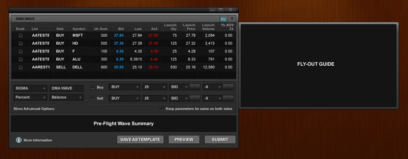Click the DELL bid price 25.09
The height and width of the screenshot is (159, 408).
pyautogui.click(x=119, y=67)
